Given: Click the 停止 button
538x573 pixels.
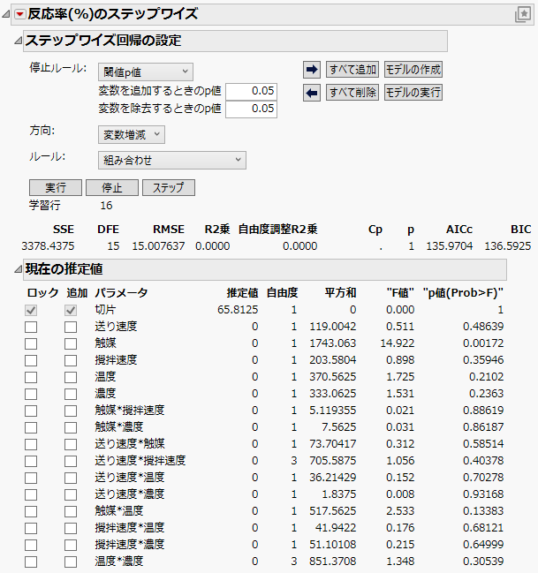Looking at the screenshot, I should click(112, 187).
